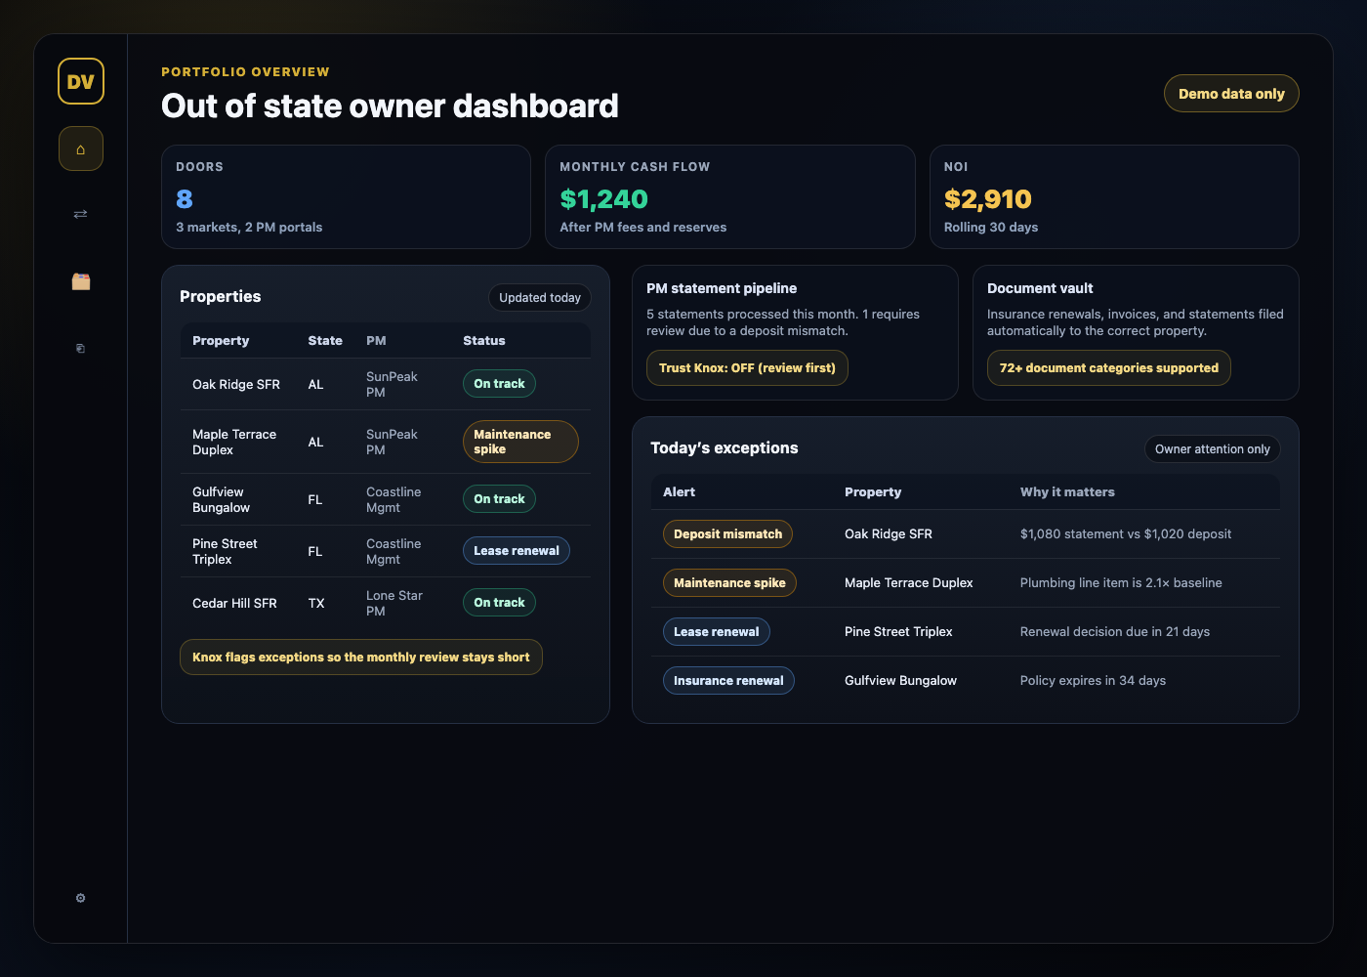
Task: Click TX state cell for Cedar Hill
Action: (x=316, y=604)
